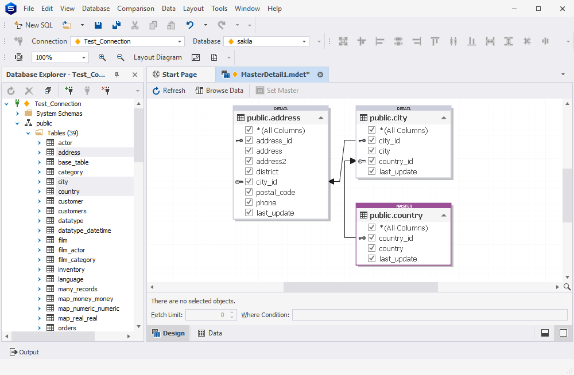This screenshot has height=375, width=574.
Task: Uncheck the country column in public.country
Action: point(371,248)
